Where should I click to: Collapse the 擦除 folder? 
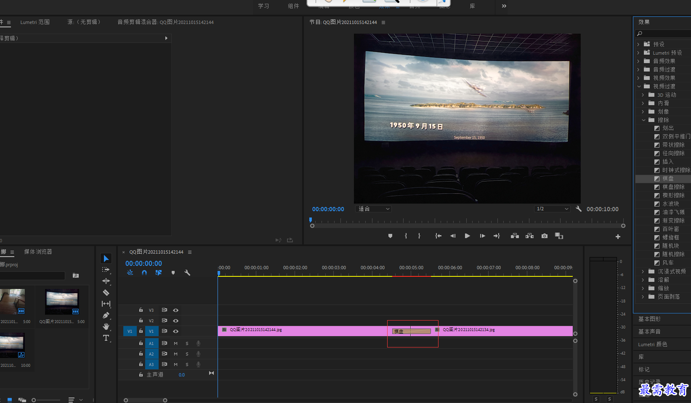pyautogui.click(x=643, y=120)
